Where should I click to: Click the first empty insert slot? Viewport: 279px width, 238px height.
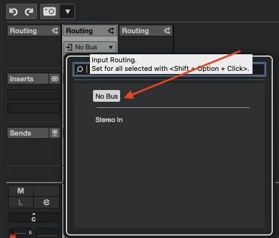(34, 94)
